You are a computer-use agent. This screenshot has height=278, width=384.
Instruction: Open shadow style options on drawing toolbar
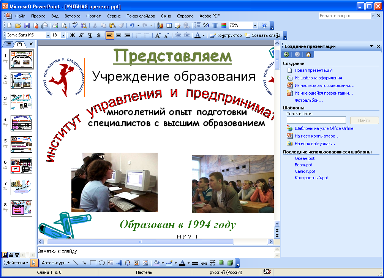pyautogui.click(x=221, y=263)
